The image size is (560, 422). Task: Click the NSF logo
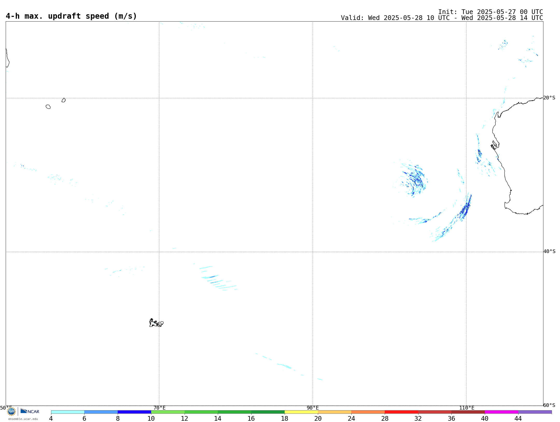click(11, 411)
